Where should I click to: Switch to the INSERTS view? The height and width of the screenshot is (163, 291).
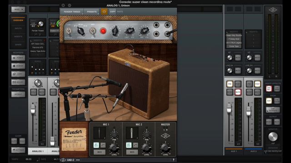tap(18, 37)
